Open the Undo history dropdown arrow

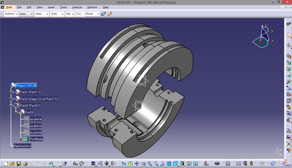point(54,166)
